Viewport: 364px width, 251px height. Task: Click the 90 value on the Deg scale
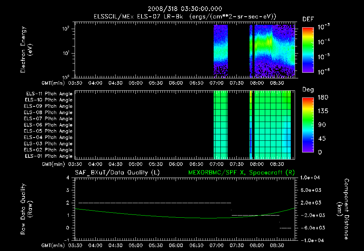[x=322, y=125]
